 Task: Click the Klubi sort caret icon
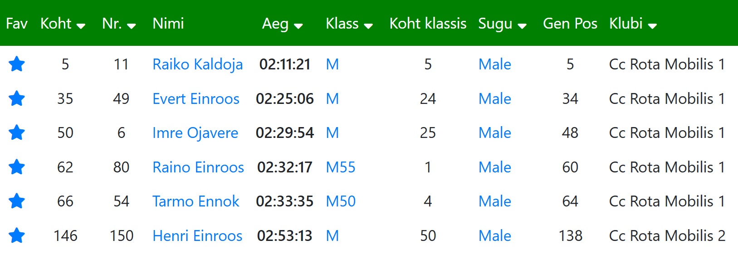coord(652,26)
